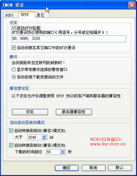Toggle the 启动HTTP检查 checkbox
Screen dimensions: 137x176
click(x=14, y=28)
